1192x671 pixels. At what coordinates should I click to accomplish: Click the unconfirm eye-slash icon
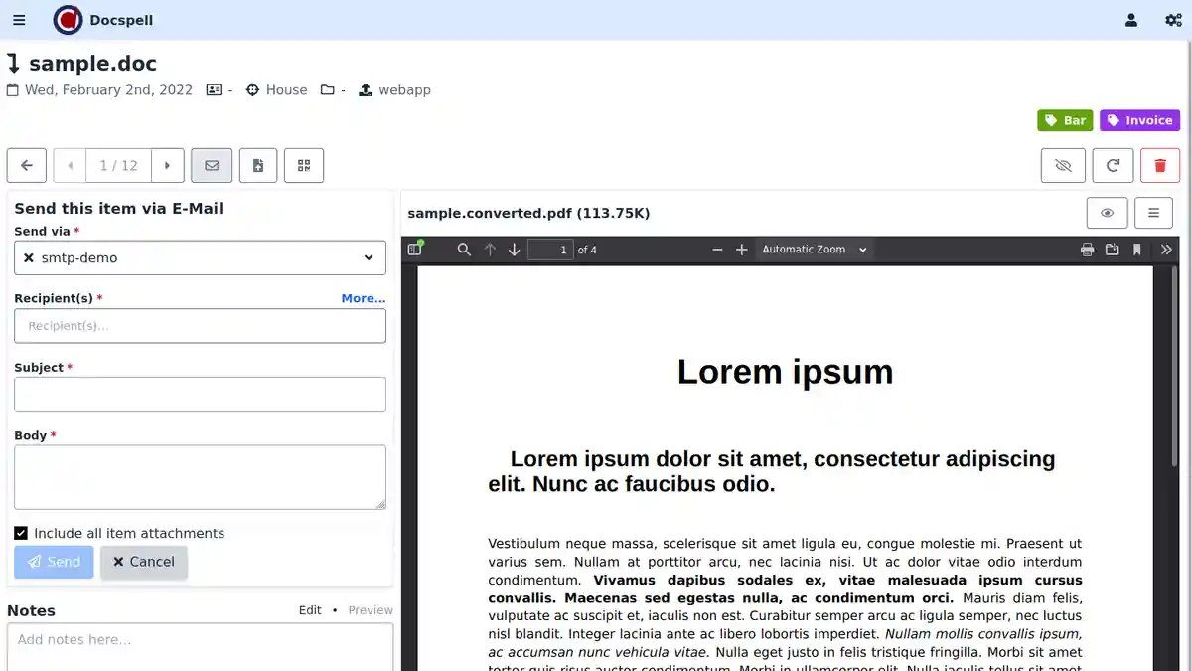(x=1063, y=165)
